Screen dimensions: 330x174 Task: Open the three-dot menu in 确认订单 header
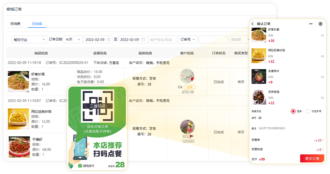[x=311, y=24]
